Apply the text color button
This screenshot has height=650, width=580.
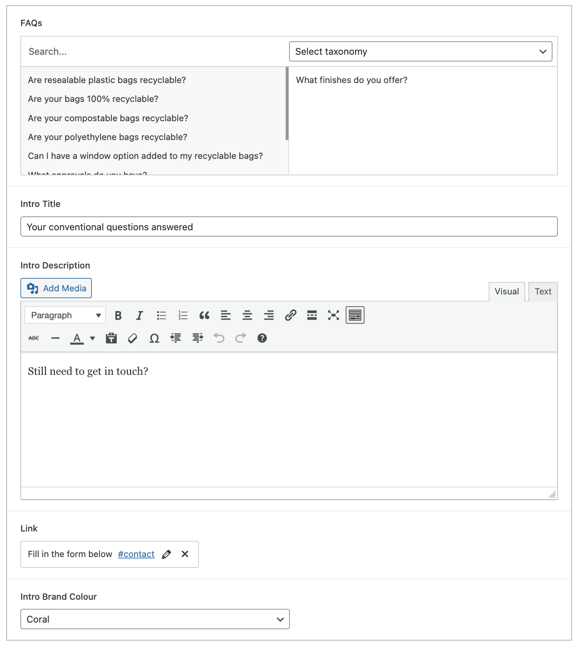click(x=77, y=338)
